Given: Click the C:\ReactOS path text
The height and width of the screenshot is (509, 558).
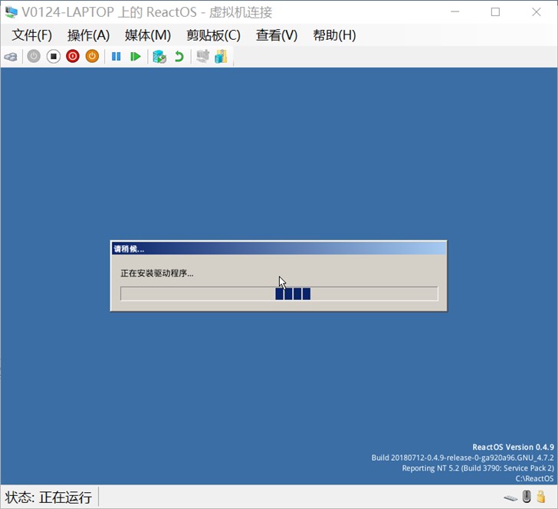Looking at the screenshot, I should (x=534, y=478).
